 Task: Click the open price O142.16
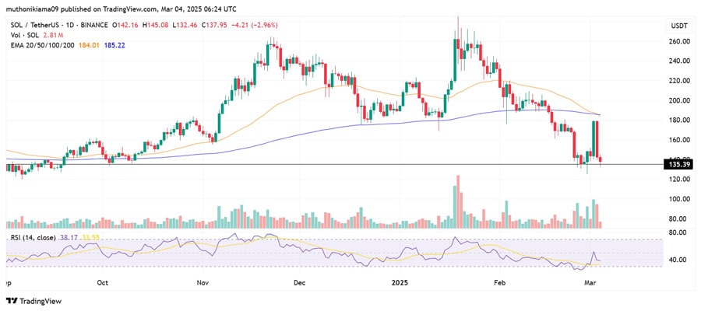[127, 26]
